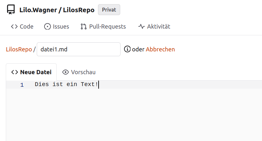Image resolution: width=262 pixels, height=141 pixels.
Task: Click the text 'Dies ist ein Text!'
Action: click(x=66, y=85)
